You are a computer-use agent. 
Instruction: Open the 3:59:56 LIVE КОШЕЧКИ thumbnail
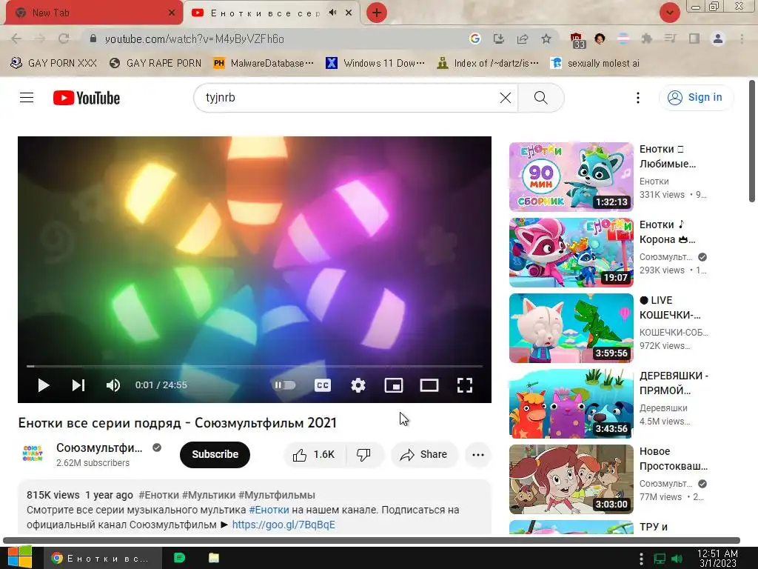tap(571, 327)
